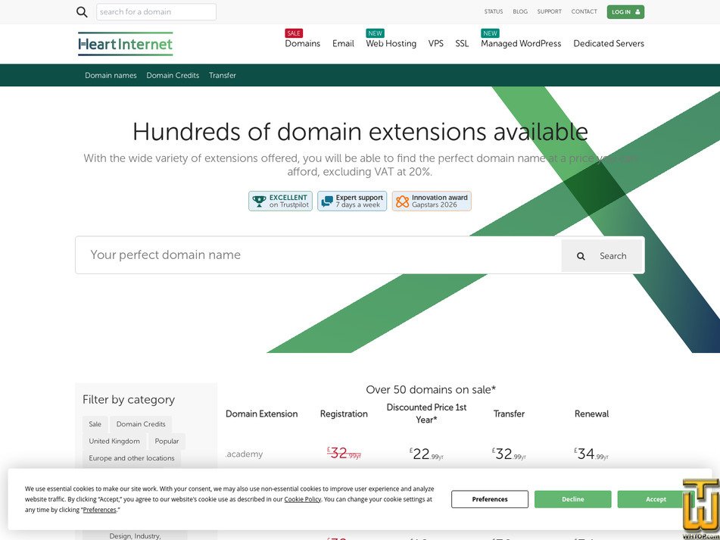Click the 'Your perfect domain name' input
This screenshot has height=540, width=720.
[318, 255]
